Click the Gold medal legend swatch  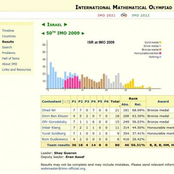(x=160, y=43)
